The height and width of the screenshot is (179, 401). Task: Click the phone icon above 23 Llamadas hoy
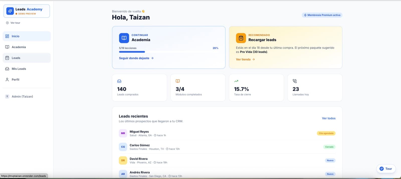coord(295,81)
